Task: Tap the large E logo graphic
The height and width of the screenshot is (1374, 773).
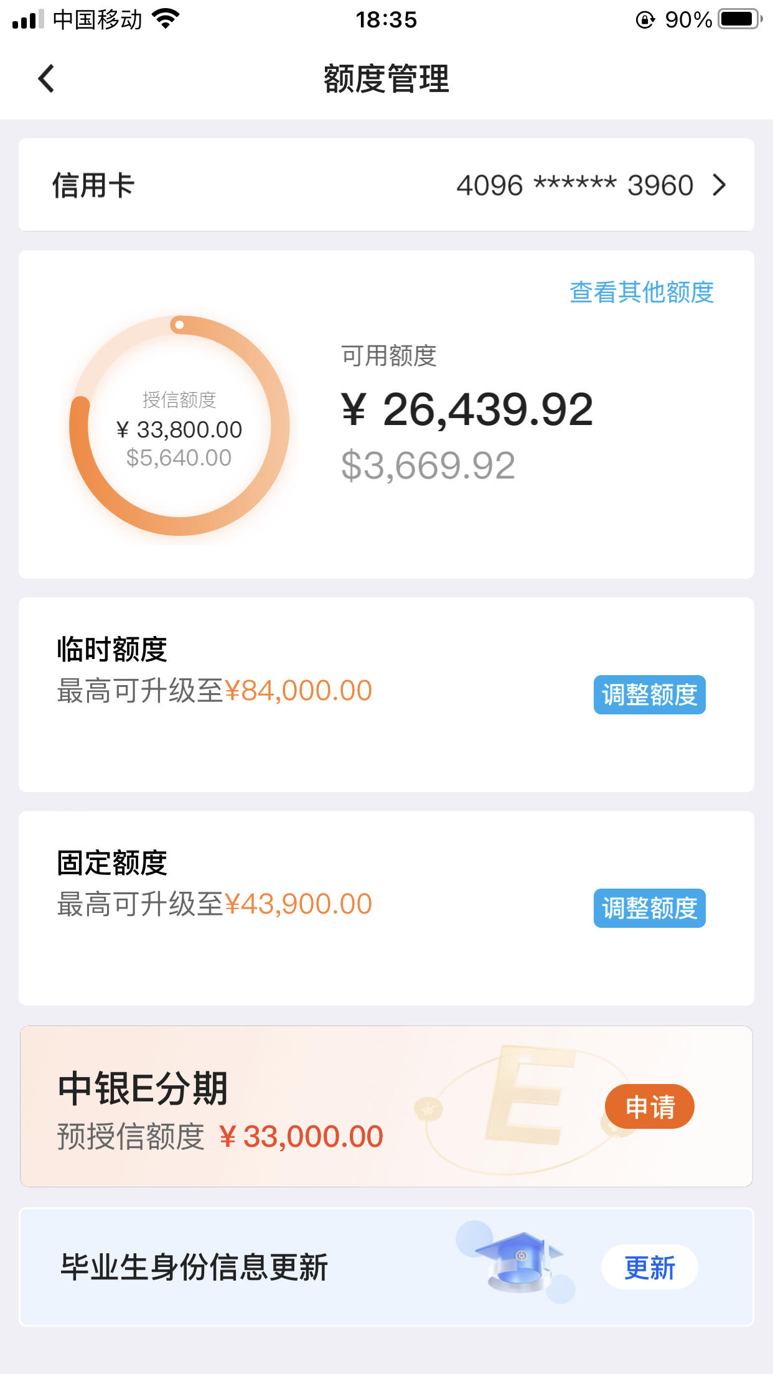Action: tap(530, 1095)
